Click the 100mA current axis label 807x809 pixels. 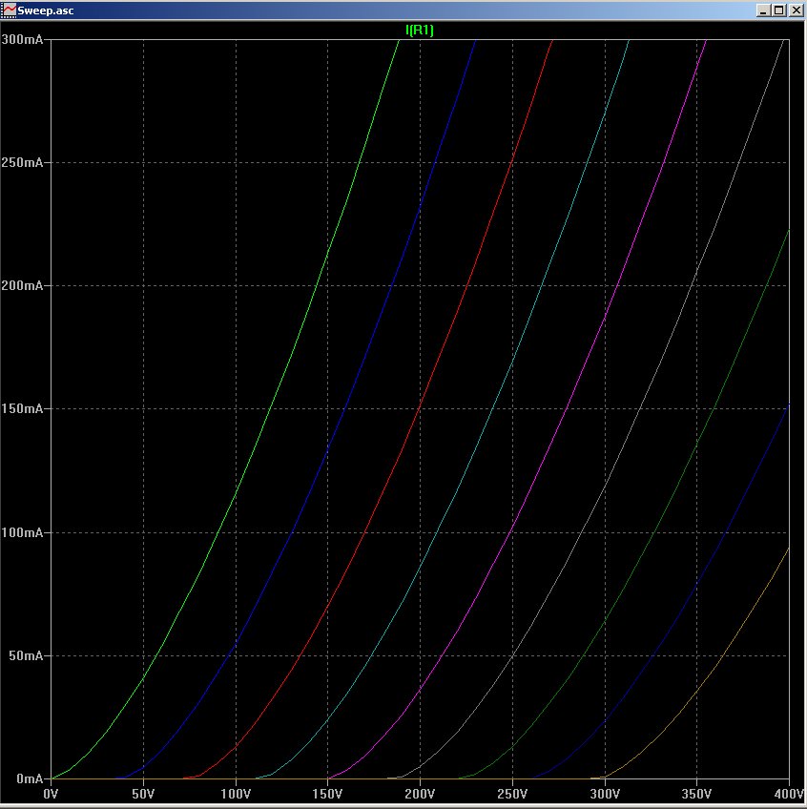(x=22, y=532)
